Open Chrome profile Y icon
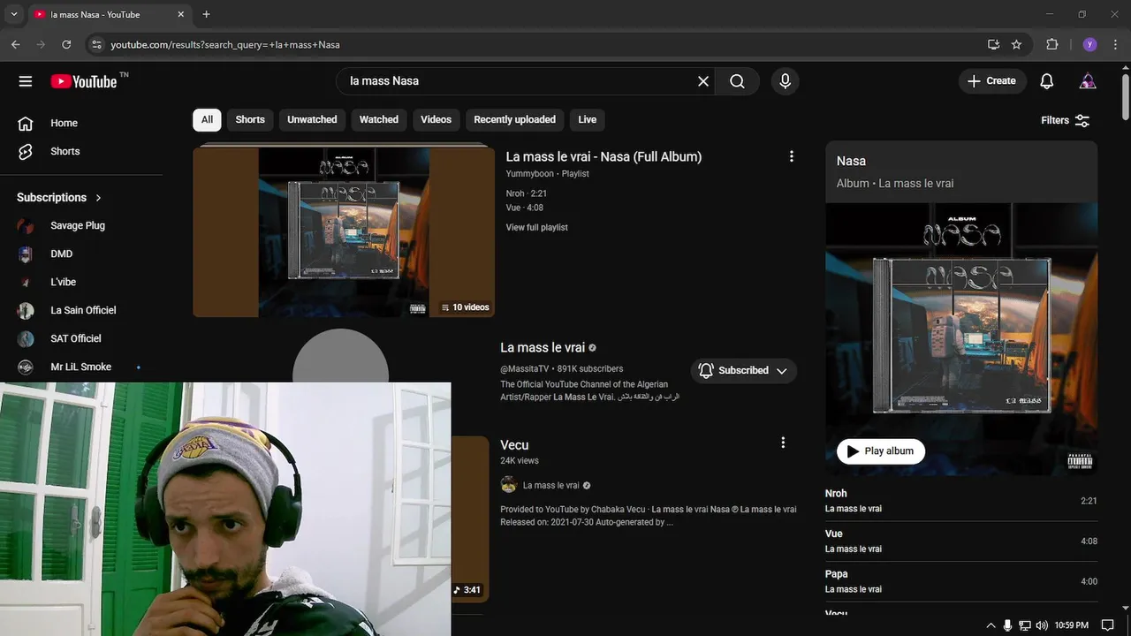1131x636 pixels. [x=1089, y=44]
